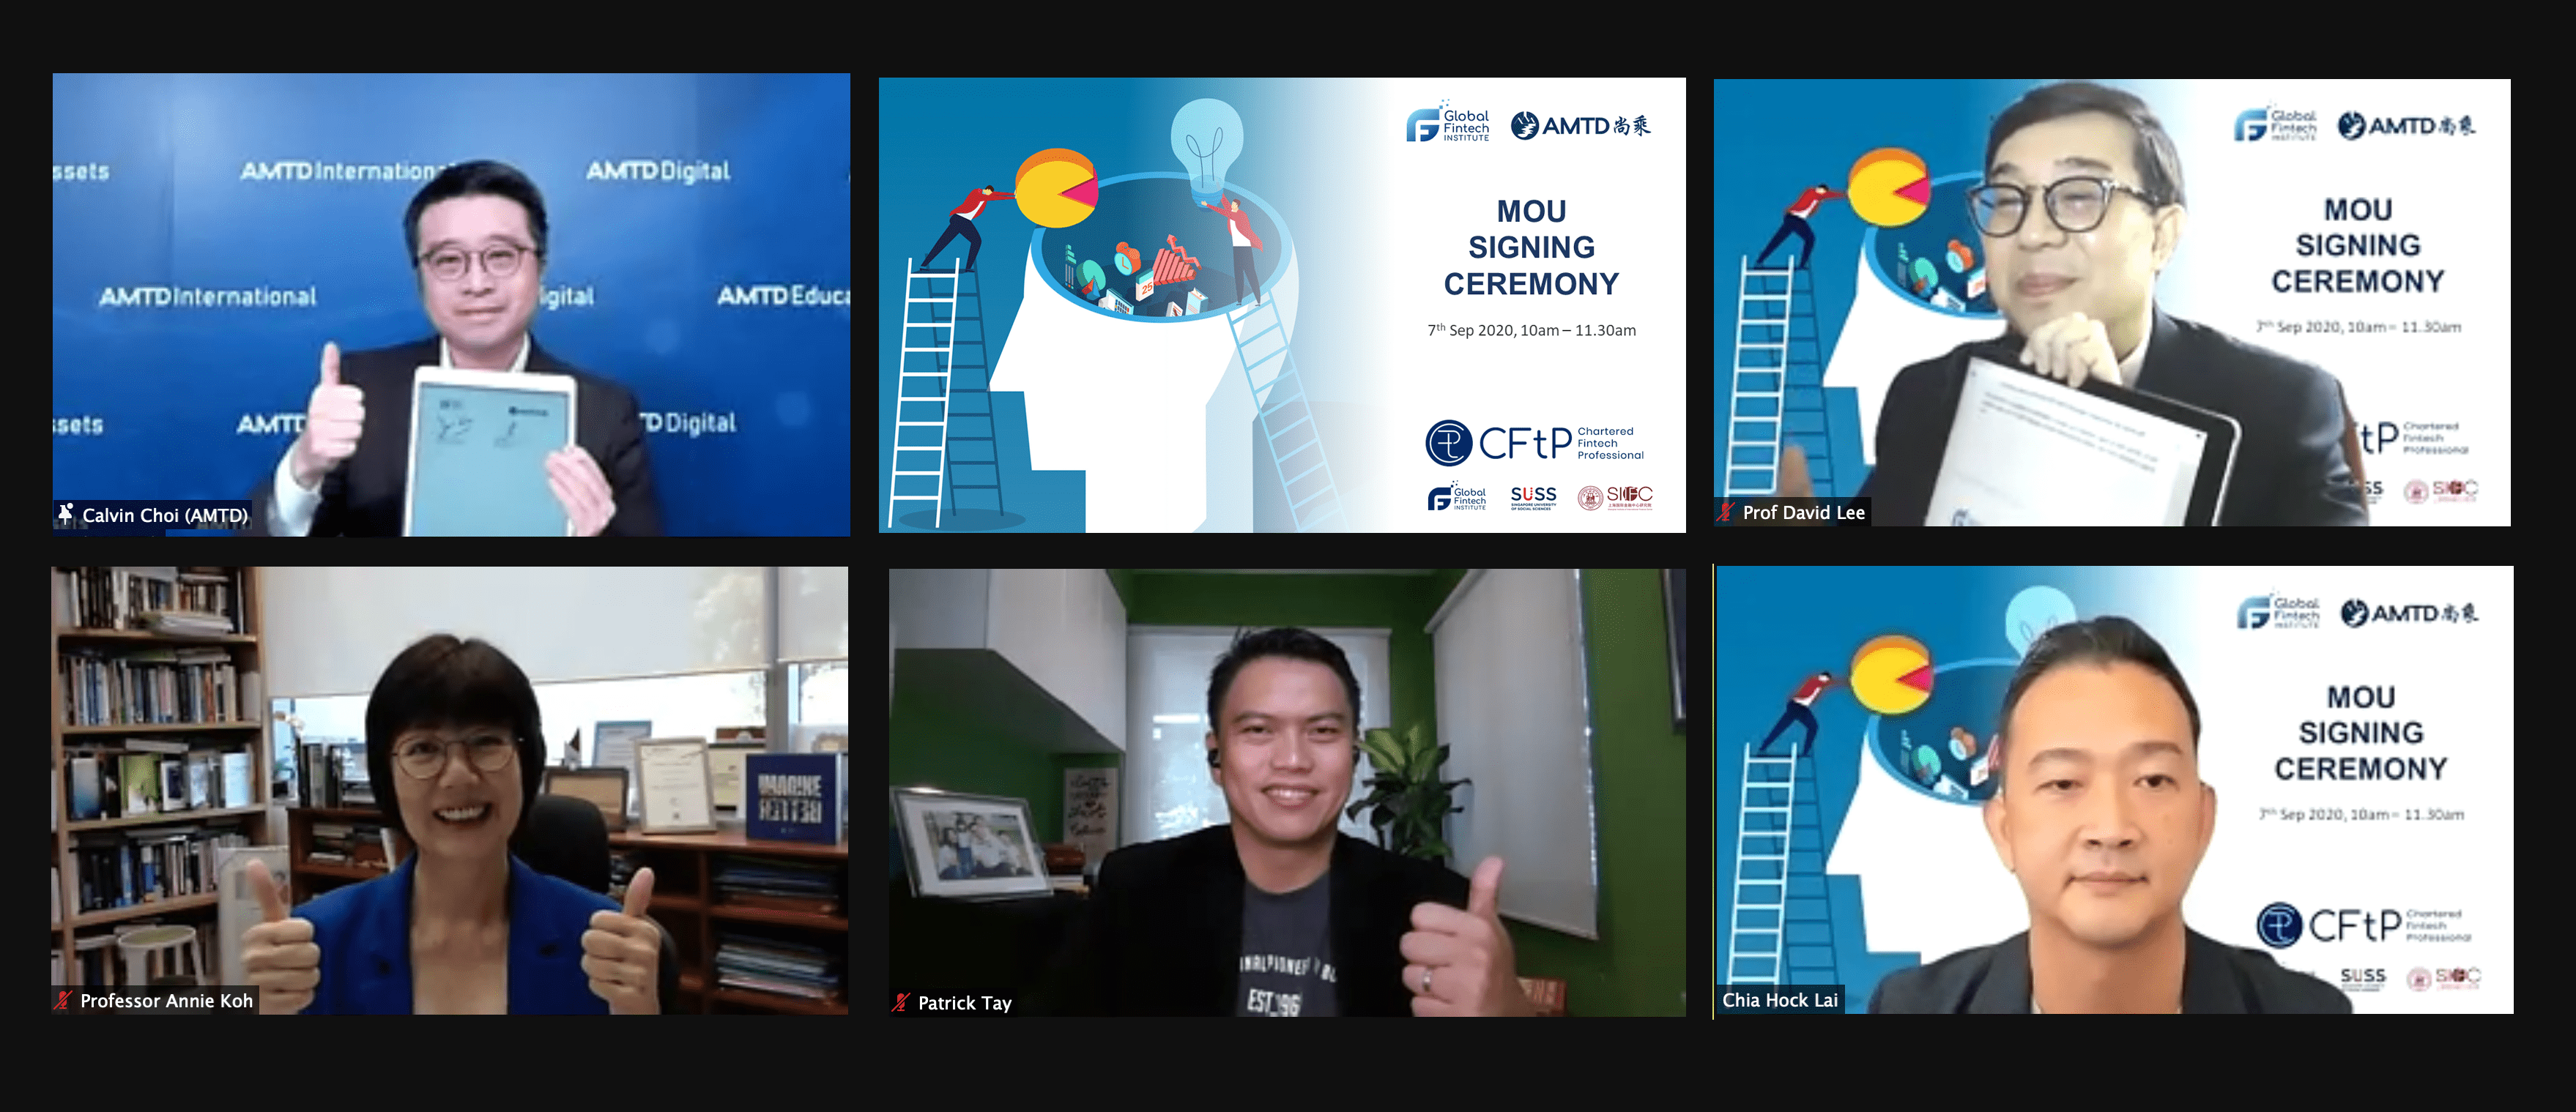The width and height of the screenshot is (2576, 1112).
Task: Click muted microphone icon beside Prof David Lee
Action: tap(1726, 512)
